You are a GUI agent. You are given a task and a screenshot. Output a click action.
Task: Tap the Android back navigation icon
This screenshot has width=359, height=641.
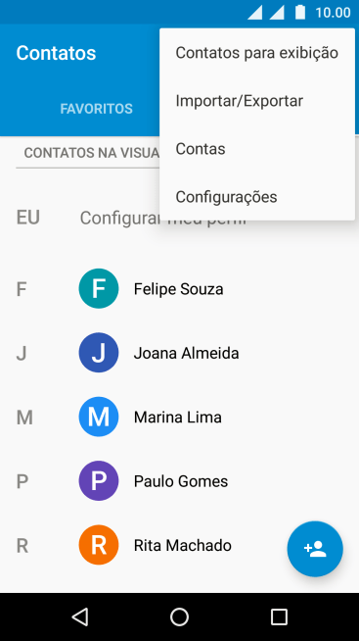tap(80, 616)
